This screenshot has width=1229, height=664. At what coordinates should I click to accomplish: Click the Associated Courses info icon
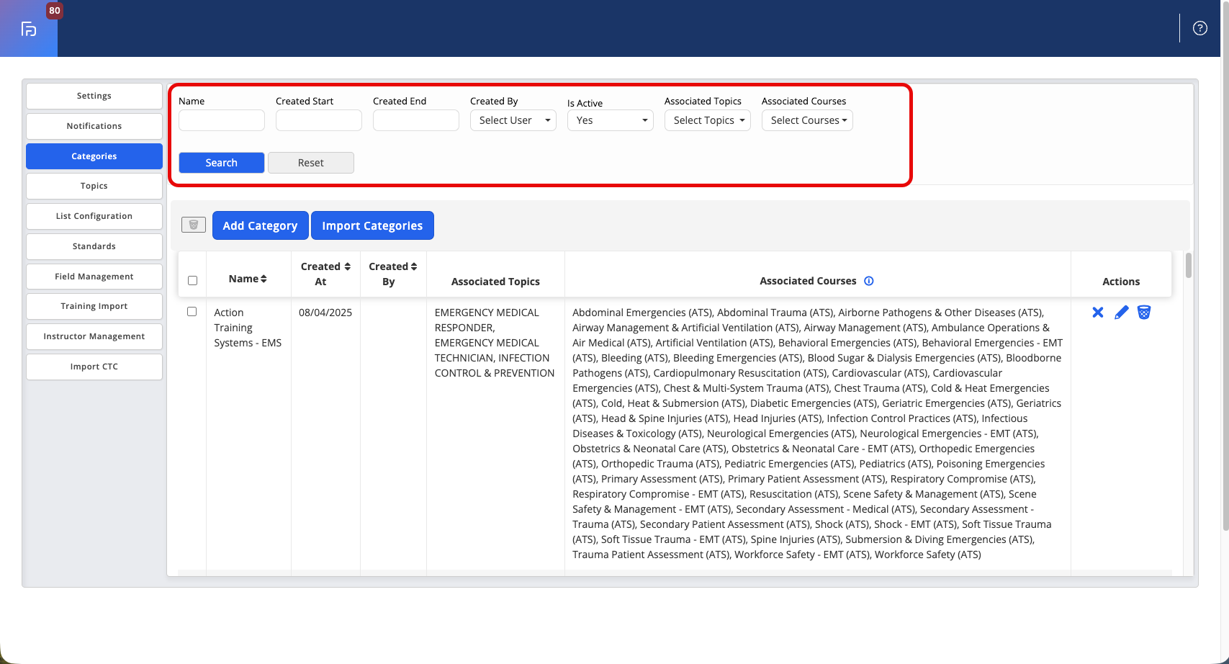[869, 281]
